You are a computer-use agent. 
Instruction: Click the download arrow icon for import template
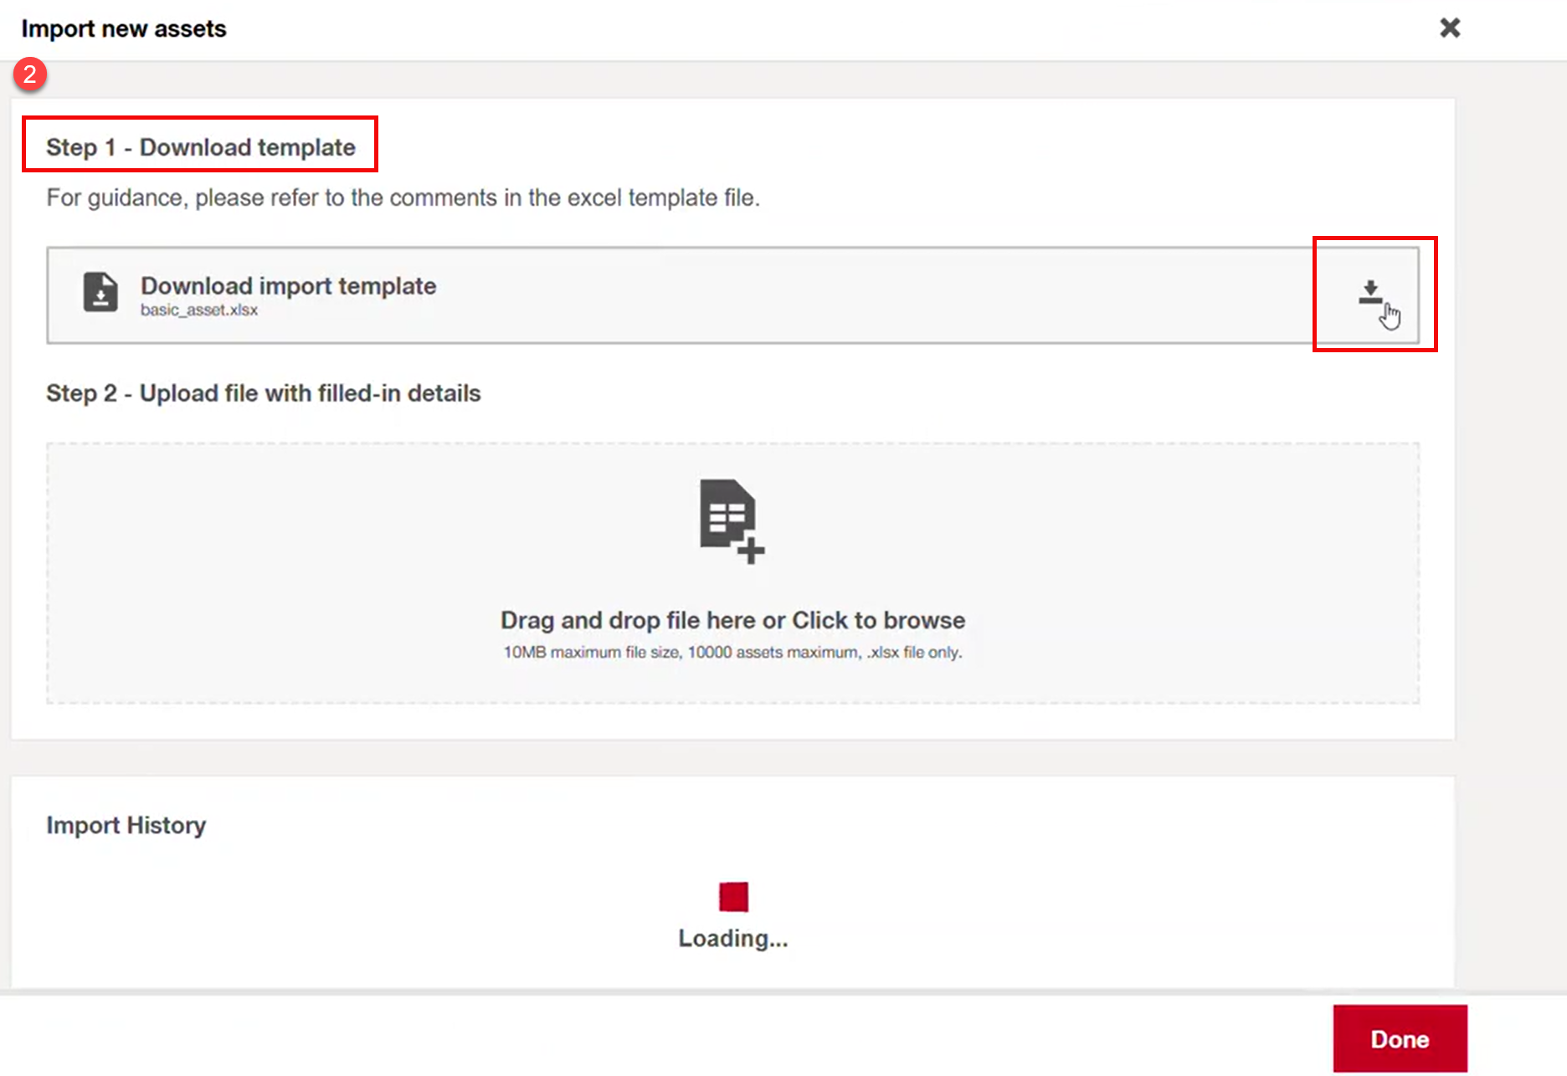[1370, 293]
